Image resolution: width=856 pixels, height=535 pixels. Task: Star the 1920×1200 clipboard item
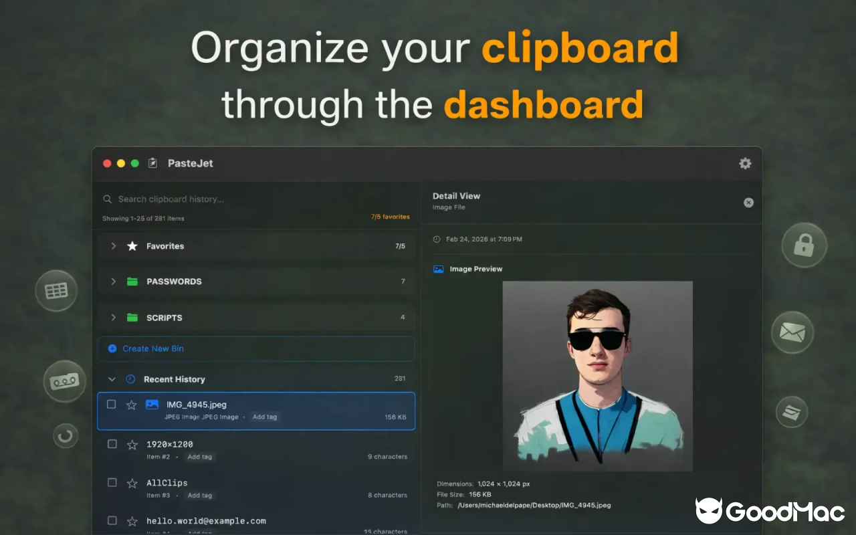click(132, 445)
